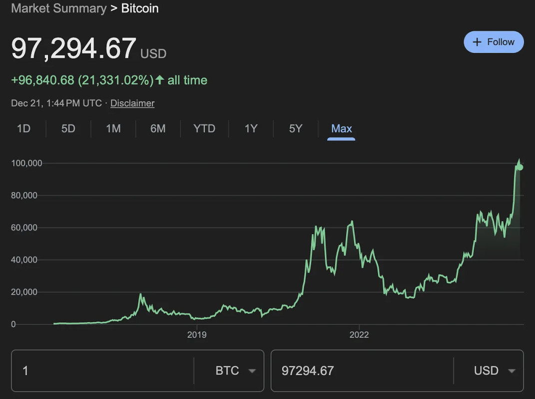This screenshot has height=399, width=535.
Task: Click the current price dot on chart
Action: point(520,167)
